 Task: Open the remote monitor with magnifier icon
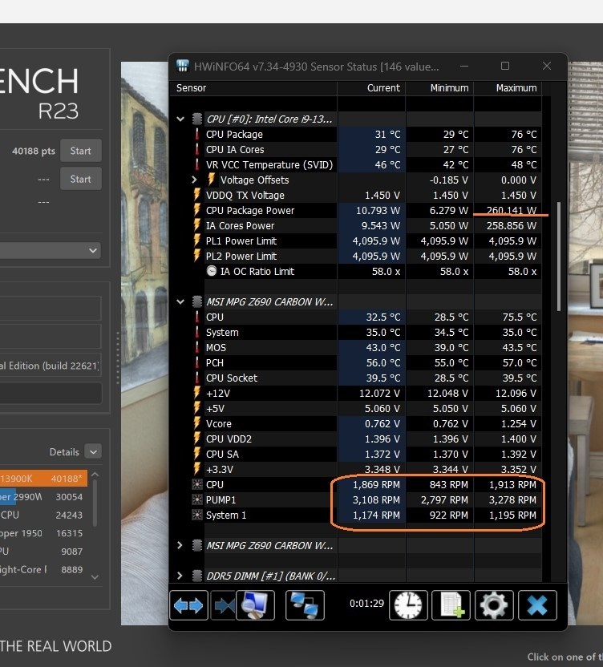[255, 605]
